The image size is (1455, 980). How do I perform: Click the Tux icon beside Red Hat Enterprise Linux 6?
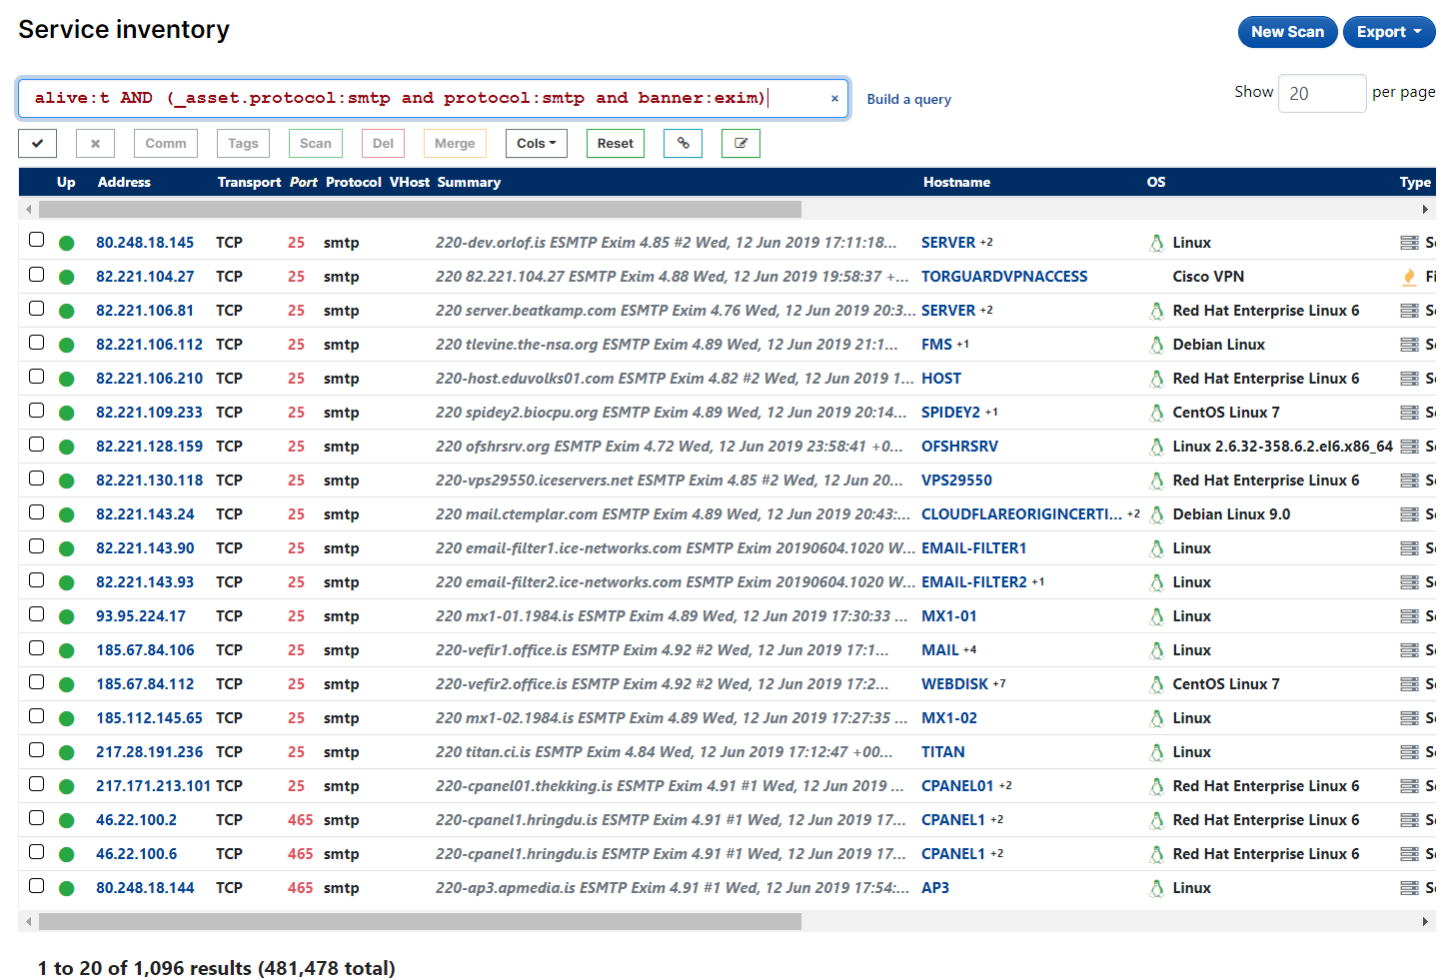coord(1156,310)
